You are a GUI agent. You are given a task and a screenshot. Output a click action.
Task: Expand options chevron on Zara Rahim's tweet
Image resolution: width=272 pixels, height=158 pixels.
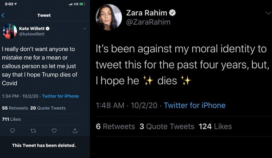click(268, 13)
